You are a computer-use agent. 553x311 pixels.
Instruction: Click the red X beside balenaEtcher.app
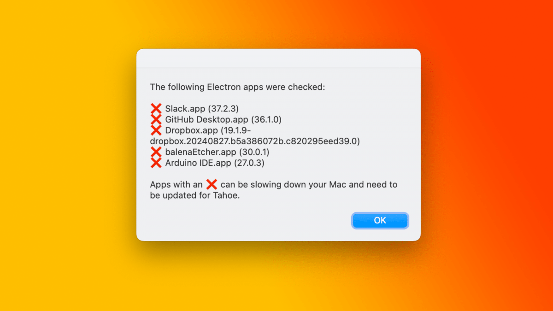(156, 152)
